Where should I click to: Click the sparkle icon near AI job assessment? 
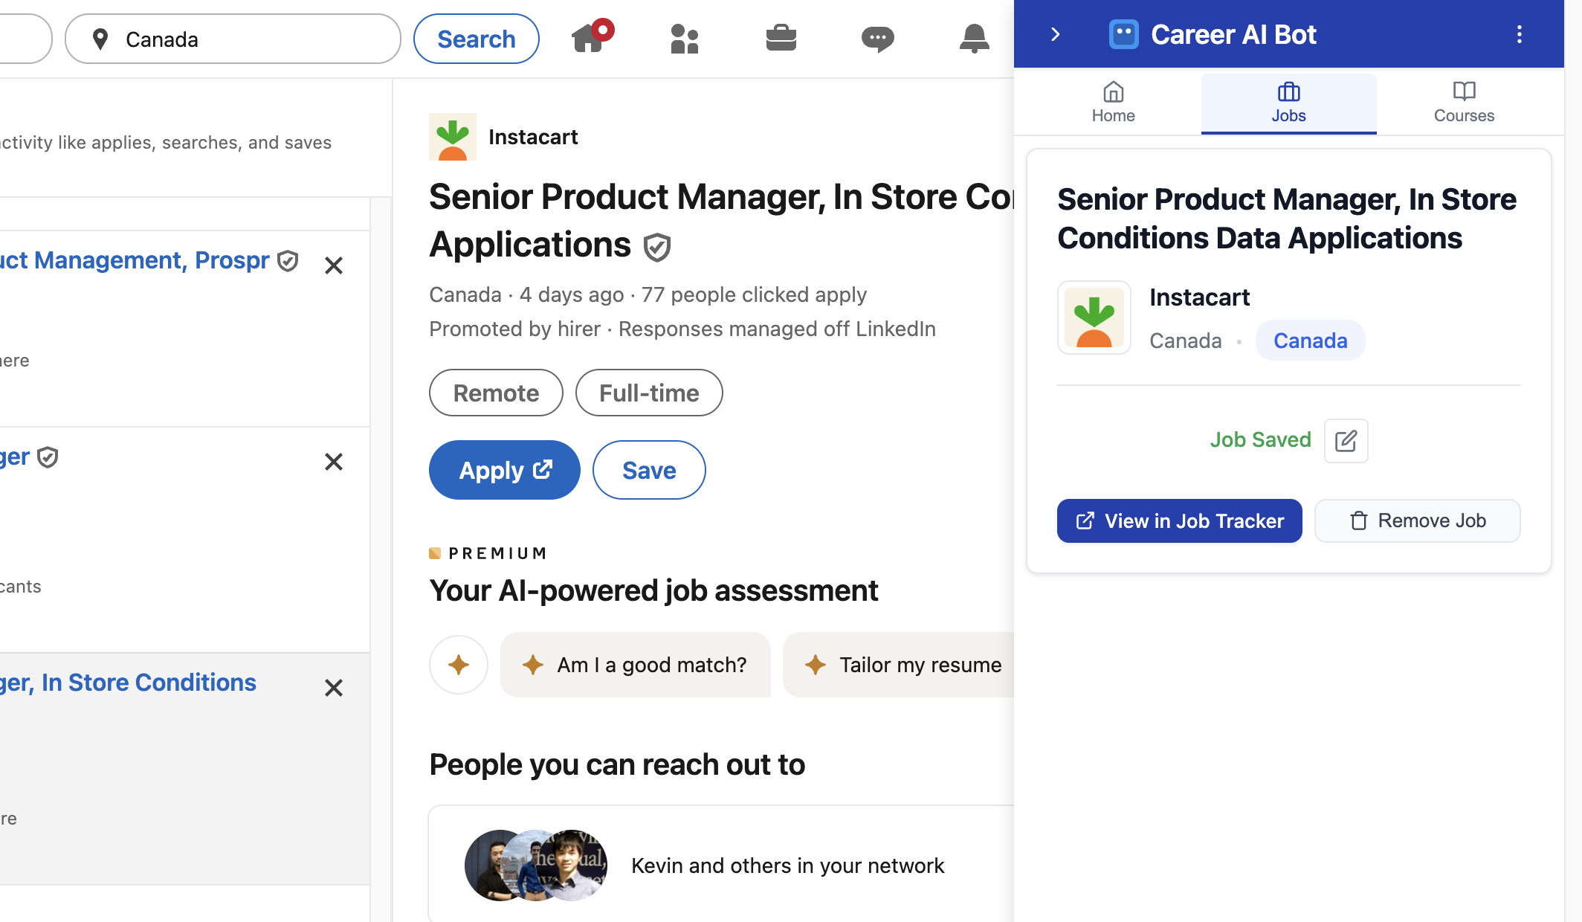pos(459,665)
